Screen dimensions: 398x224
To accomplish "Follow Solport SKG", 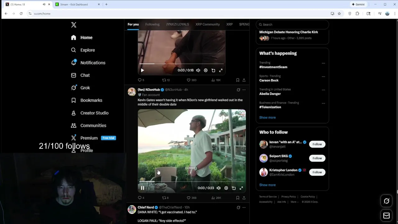I will pos(317,158).
